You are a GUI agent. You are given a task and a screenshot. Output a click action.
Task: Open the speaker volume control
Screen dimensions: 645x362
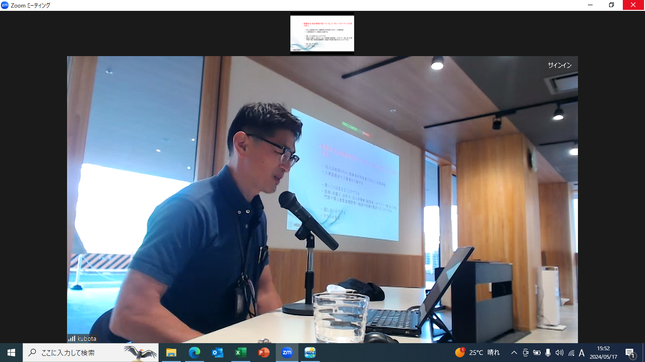pos(560,353)
